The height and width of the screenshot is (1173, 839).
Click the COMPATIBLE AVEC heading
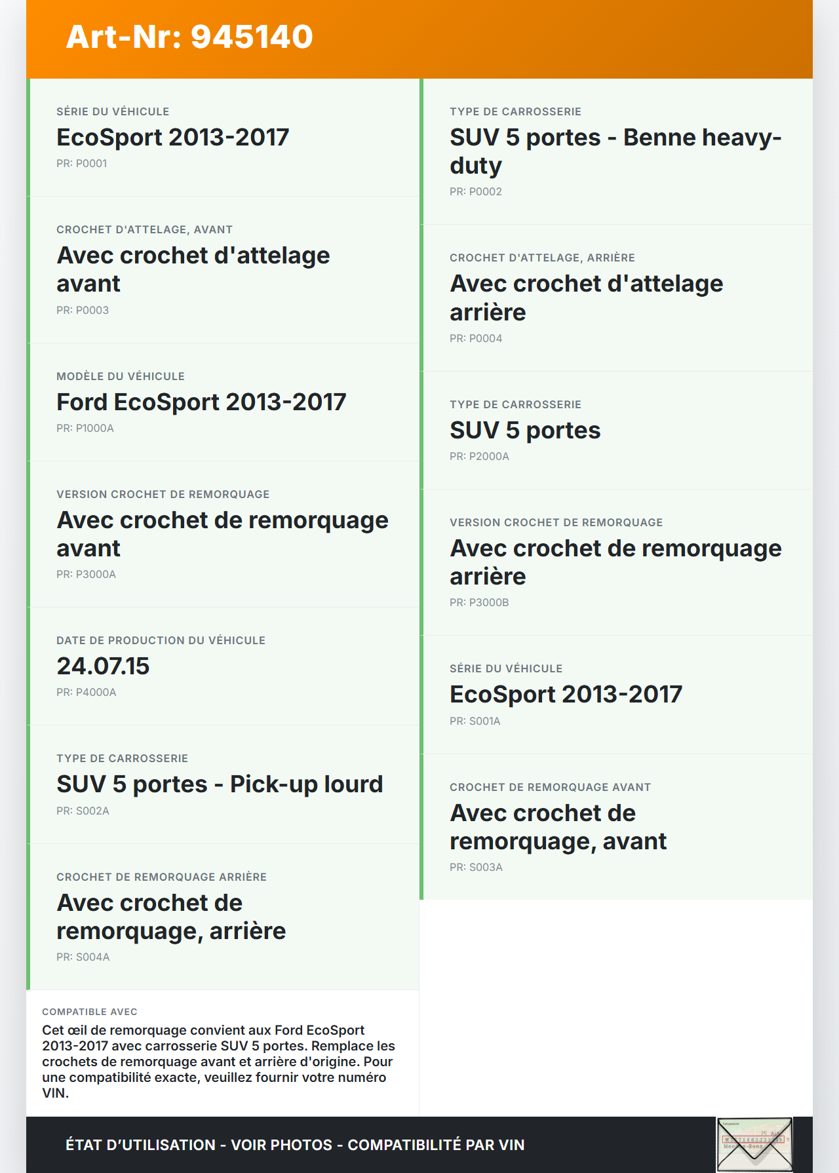(90, 1012)
